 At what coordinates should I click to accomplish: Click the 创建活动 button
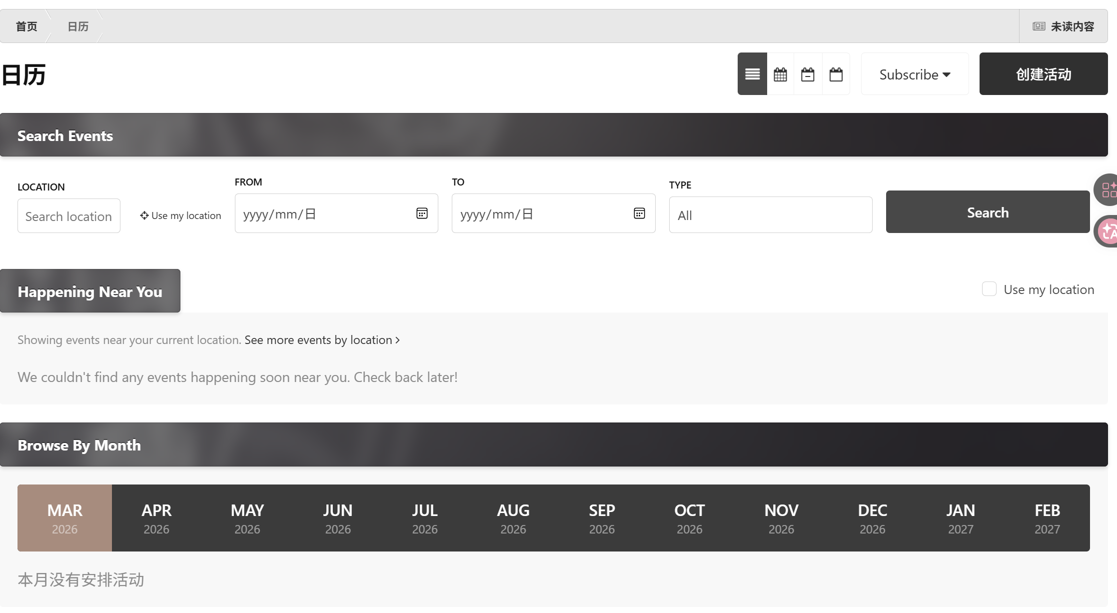click(x=1043, y=74)
